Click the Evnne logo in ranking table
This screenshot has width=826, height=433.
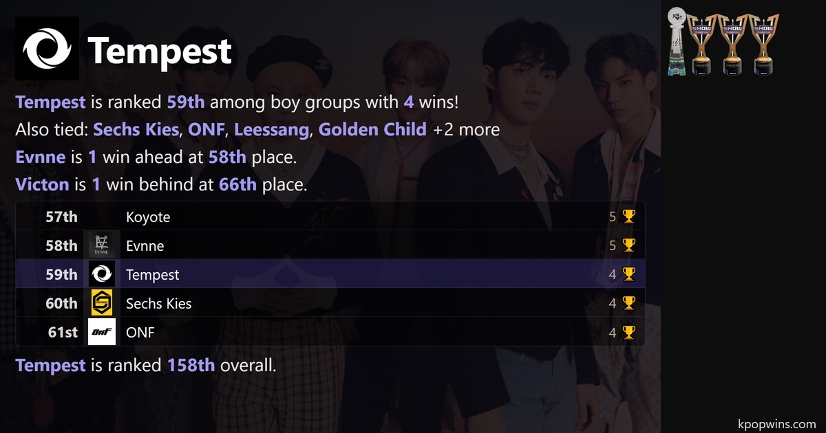click(x=102, y=245)
